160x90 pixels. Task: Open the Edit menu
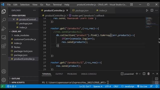coord(15,4)
